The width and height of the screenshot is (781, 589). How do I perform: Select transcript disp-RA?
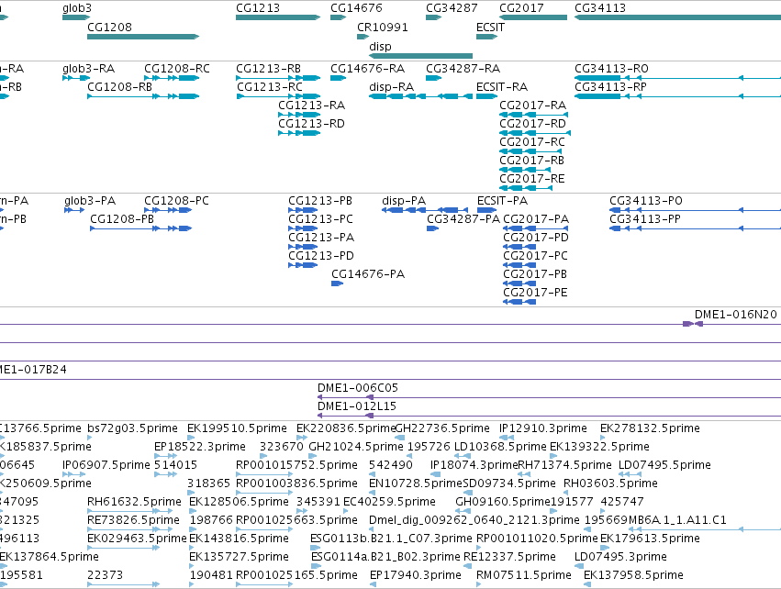(x=392, y=86)
